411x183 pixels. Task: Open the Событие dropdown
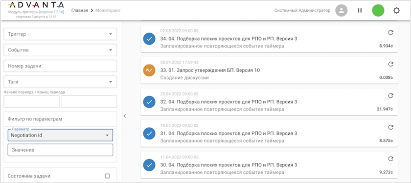coord(60,50)
